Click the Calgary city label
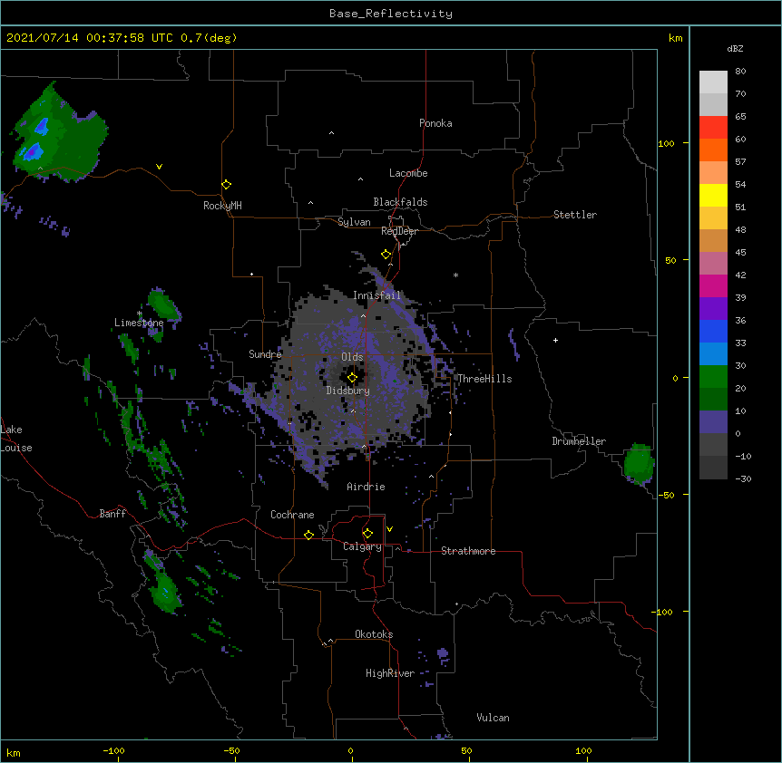The image size is (782, 763). [363, 546]
